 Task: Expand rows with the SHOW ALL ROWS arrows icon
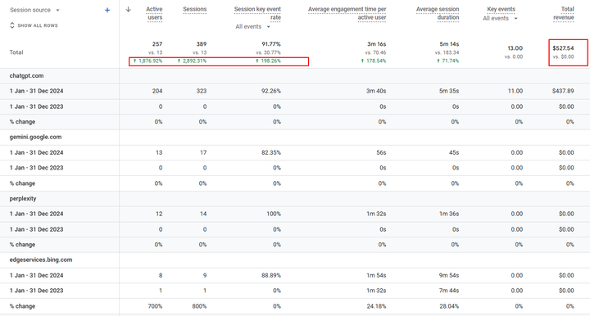12,25
